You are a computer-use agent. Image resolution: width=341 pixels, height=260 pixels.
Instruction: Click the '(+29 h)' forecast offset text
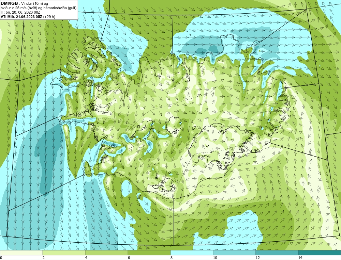point(49,17)
